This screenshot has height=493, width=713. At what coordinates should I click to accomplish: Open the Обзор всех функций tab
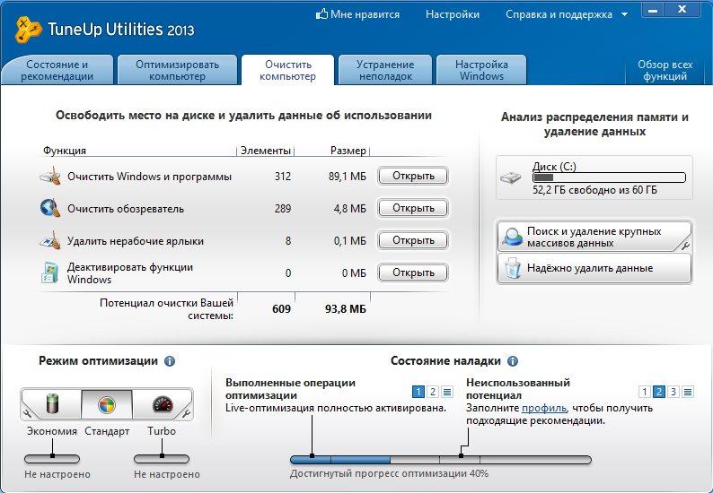665,70
